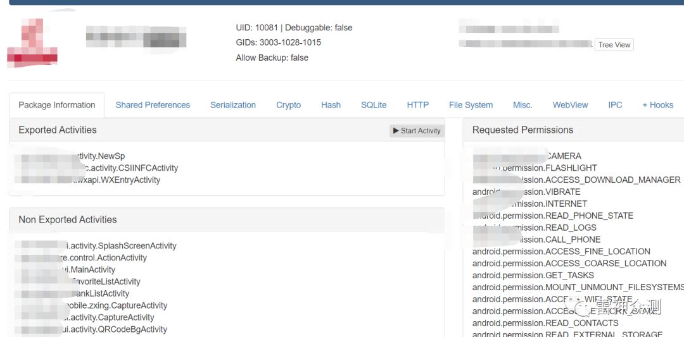Click the GIDs 3003-1028-1015 line
Image resolution: width=684 pixels, height=337 pixels.
(x=278, y=42)
